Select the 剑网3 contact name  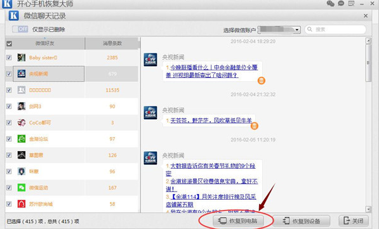pyautogui.click(x=35, y=107)
